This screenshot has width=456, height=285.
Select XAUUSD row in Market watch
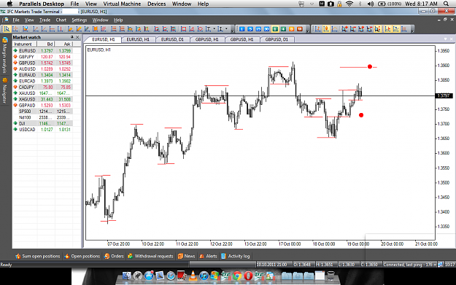click(42, 93)
